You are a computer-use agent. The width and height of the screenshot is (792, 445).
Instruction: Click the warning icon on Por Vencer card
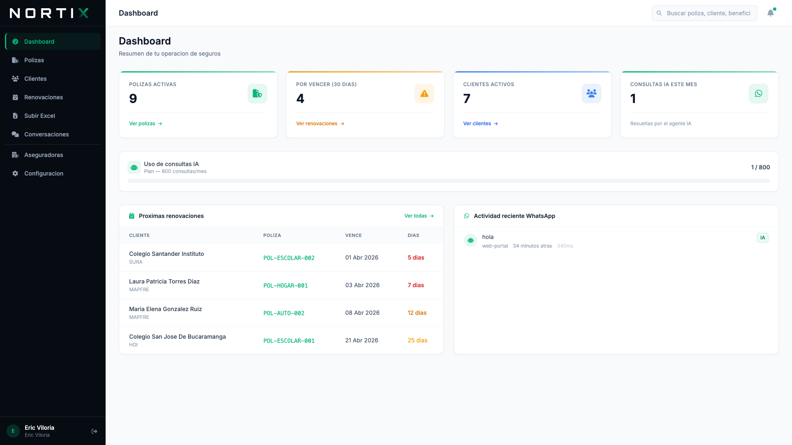tap(424, 93)
